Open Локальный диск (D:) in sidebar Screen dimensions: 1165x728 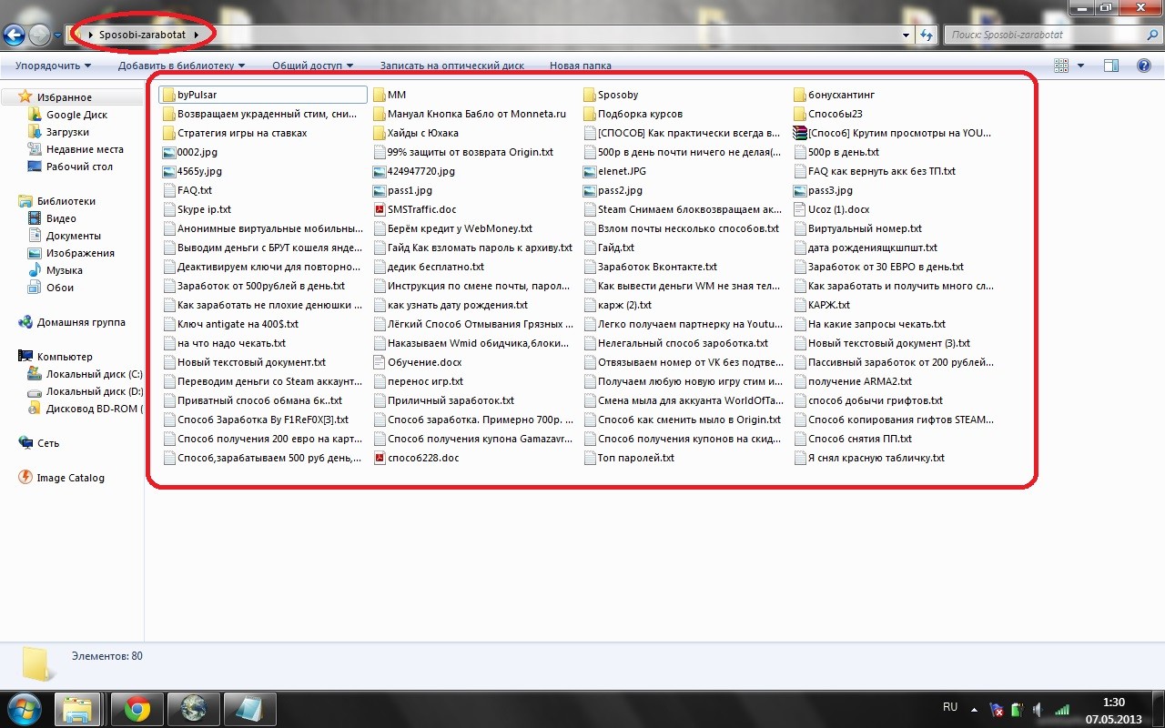(x=85, y=391)
